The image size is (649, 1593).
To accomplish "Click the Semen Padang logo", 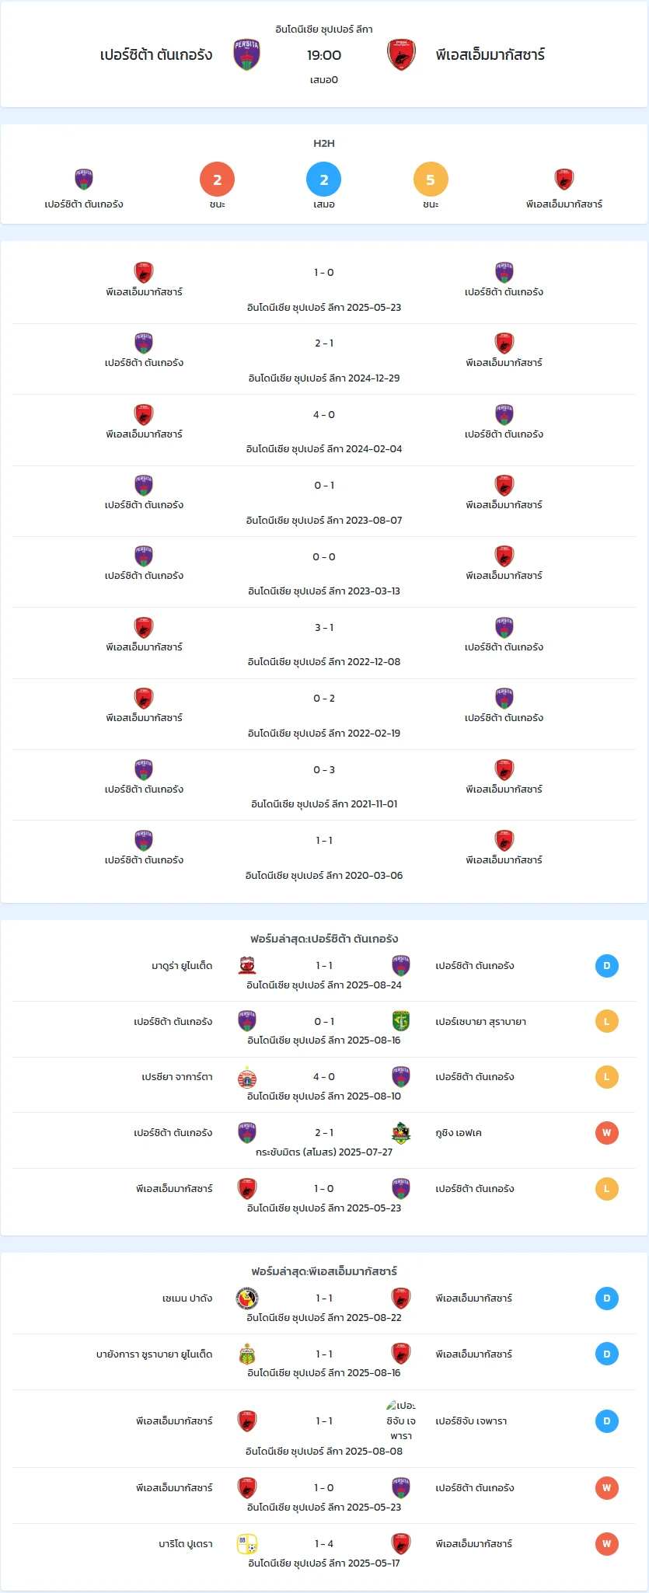I will tap(247, 1298).
